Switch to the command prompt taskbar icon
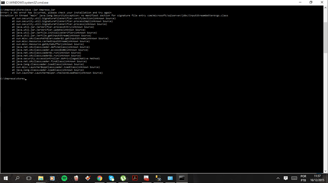 (182, 178)
